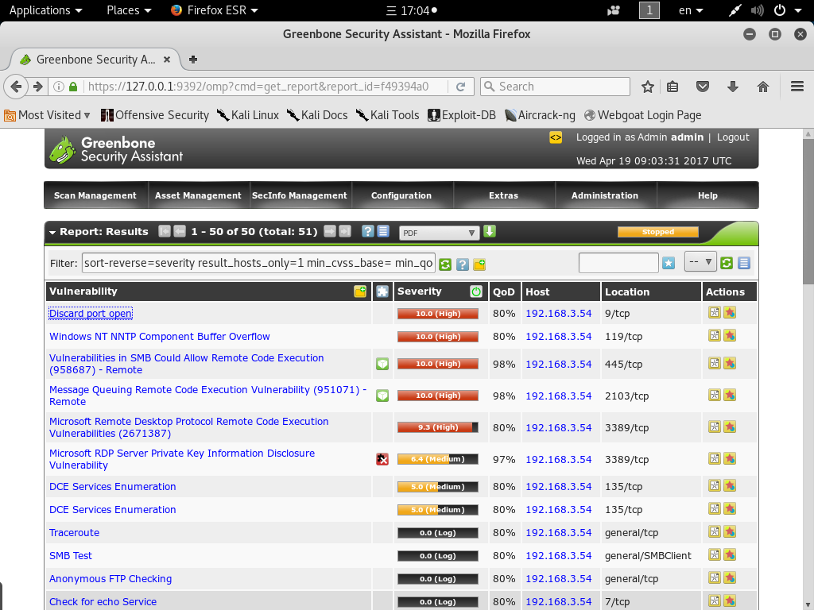
Task: Switch to the selected saved filter
Action: point(727,263)
